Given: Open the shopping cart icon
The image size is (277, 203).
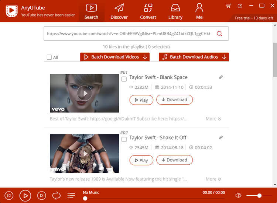Looking at the screenshot, I should 229,6.
